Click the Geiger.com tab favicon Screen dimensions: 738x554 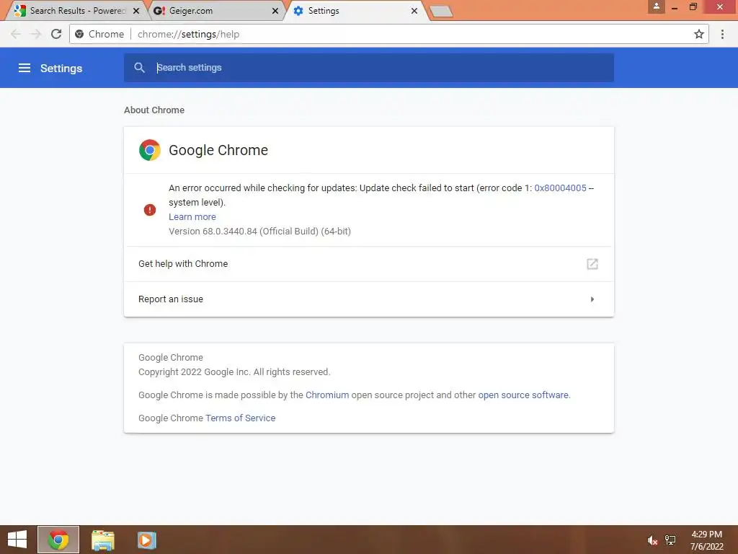tap(159, 11)
